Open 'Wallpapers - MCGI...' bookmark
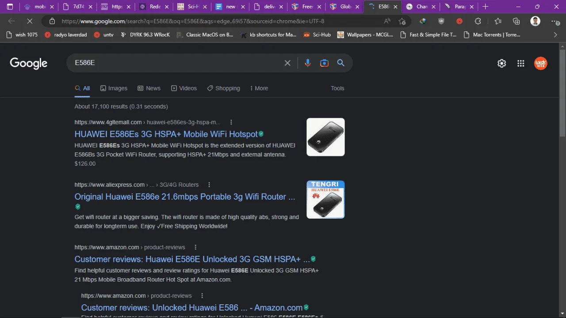 [365, 34]
